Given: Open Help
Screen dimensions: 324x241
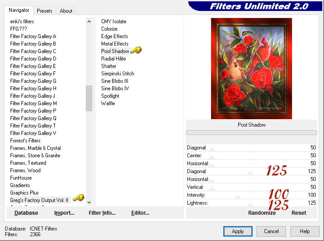Looking at the screenshot, I should click(305, 231).
